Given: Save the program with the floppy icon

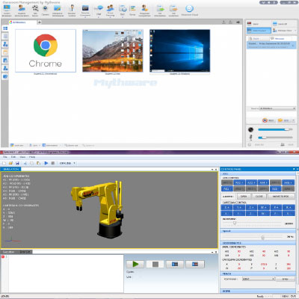Looking at the screenshot, I should (x=17, y=163).
